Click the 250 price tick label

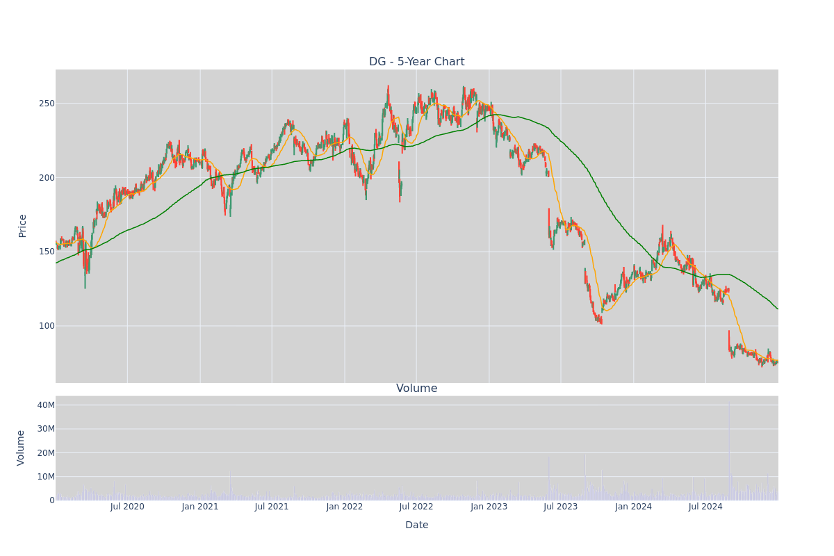point(47,104)
